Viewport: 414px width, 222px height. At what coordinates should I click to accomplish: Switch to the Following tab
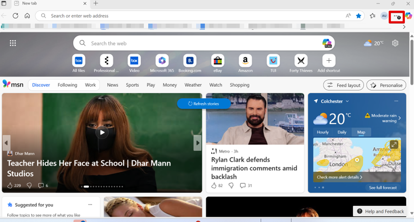(67, 85)
